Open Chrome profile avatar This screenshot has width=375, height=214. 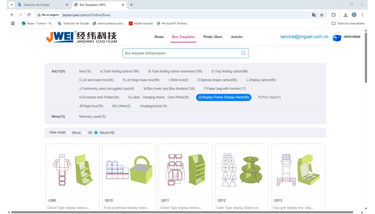354,15
